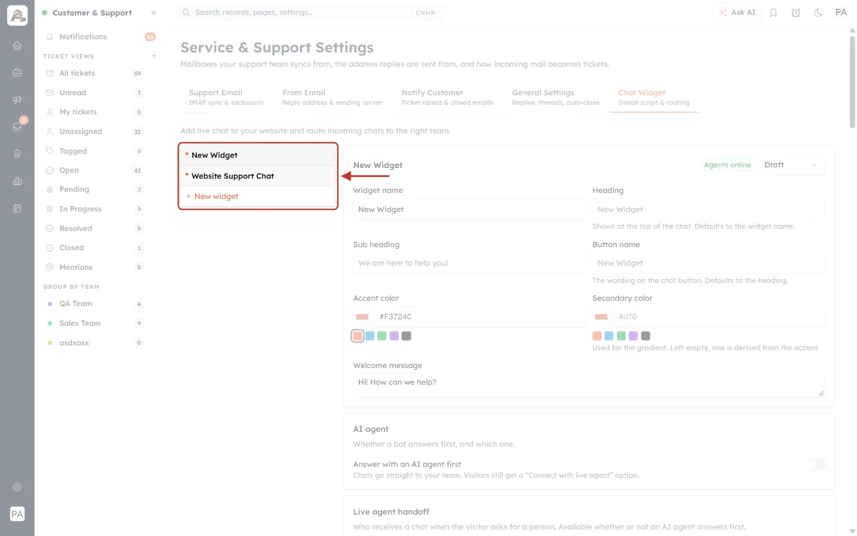
Task: Click the Sub heading input field
Action: click(469, 263)
